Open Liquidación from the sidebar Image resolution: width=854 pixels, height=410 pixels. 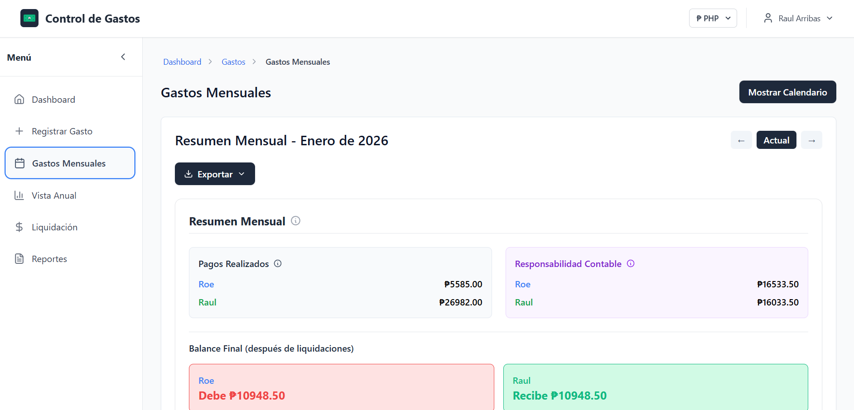(70, 227)
